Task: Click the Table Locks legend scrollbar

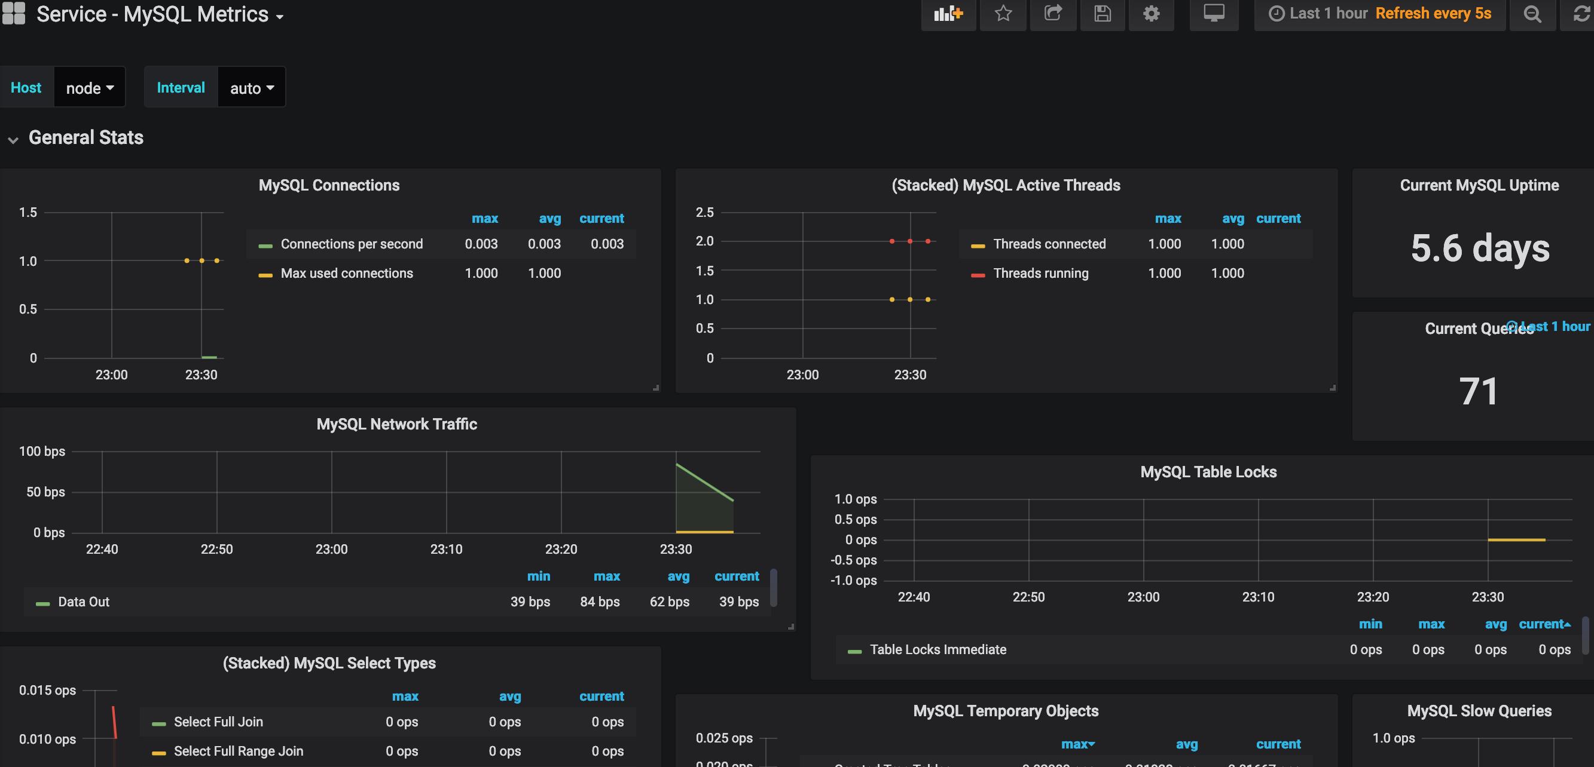Action: [x=1586, y=636]
